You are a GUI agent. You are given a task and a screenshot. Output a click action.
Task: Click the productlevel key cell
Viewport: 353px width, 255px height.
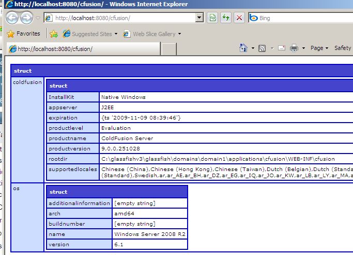(73, 128)
